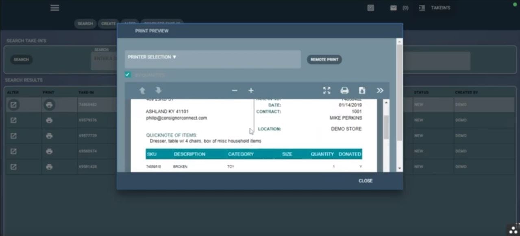
Task: Open the alter icon for take-in 69579376
Action: [13, 121]
